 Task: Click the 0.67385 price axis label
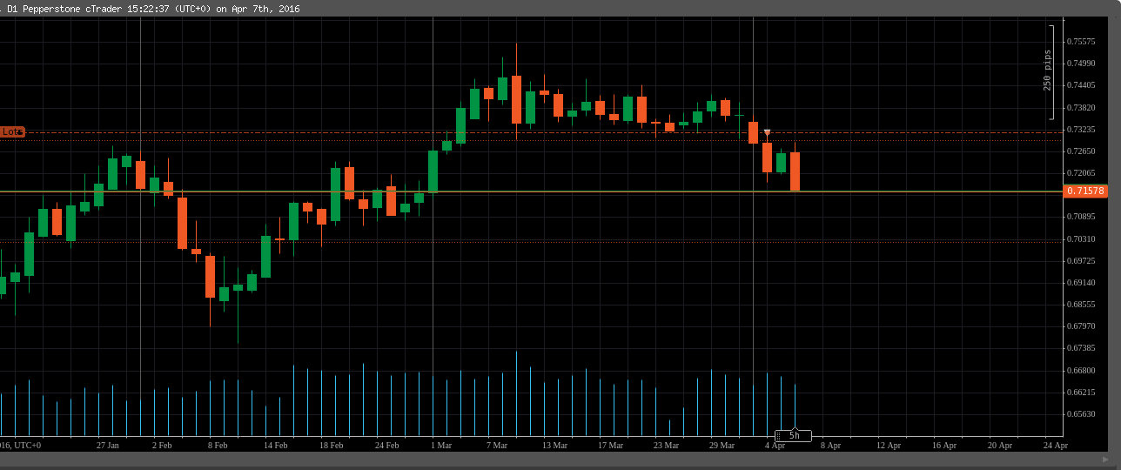[1082, 348]
